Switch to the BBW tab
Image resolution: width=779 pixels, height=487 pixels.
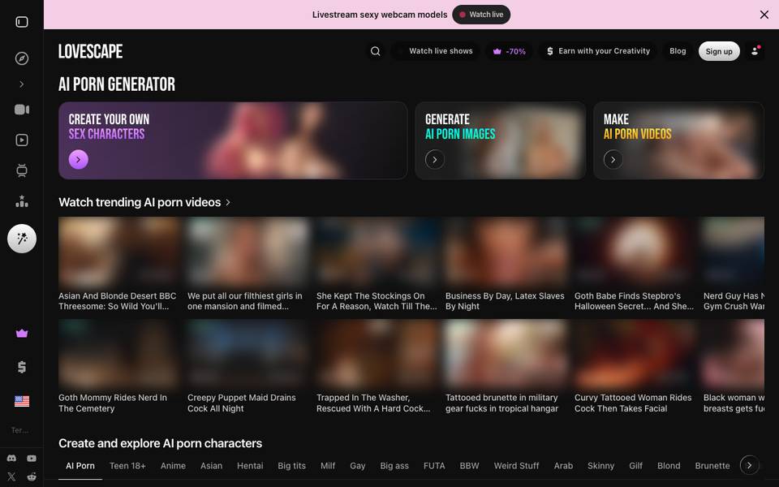(x=470, y=466)
